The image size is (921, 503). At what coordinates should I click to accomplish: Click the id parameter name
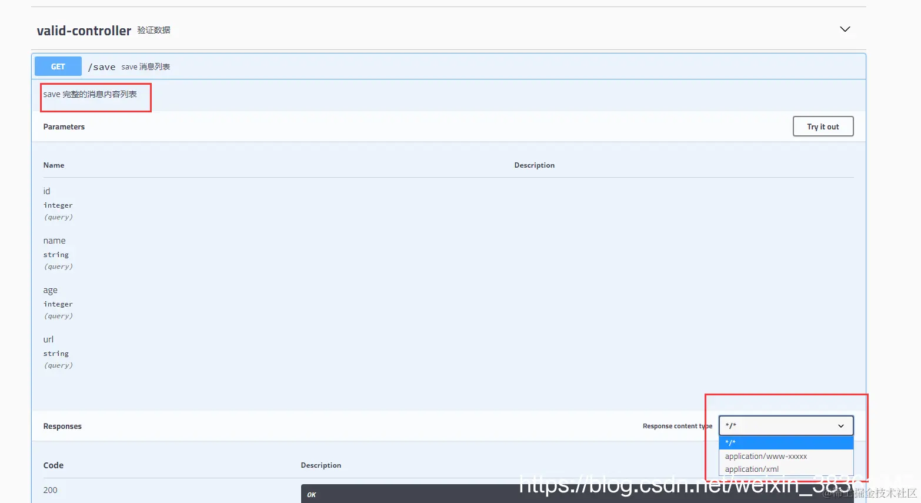46,191
